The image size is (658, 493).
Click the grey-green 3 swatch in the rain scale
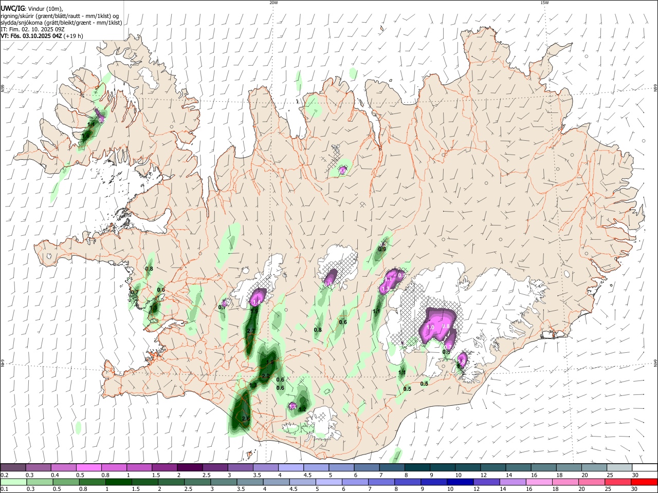(x=224, y=482)
